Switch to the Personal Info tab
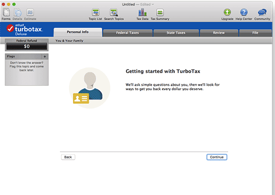This screenshot has height=195, width=275. coord(78,32)
